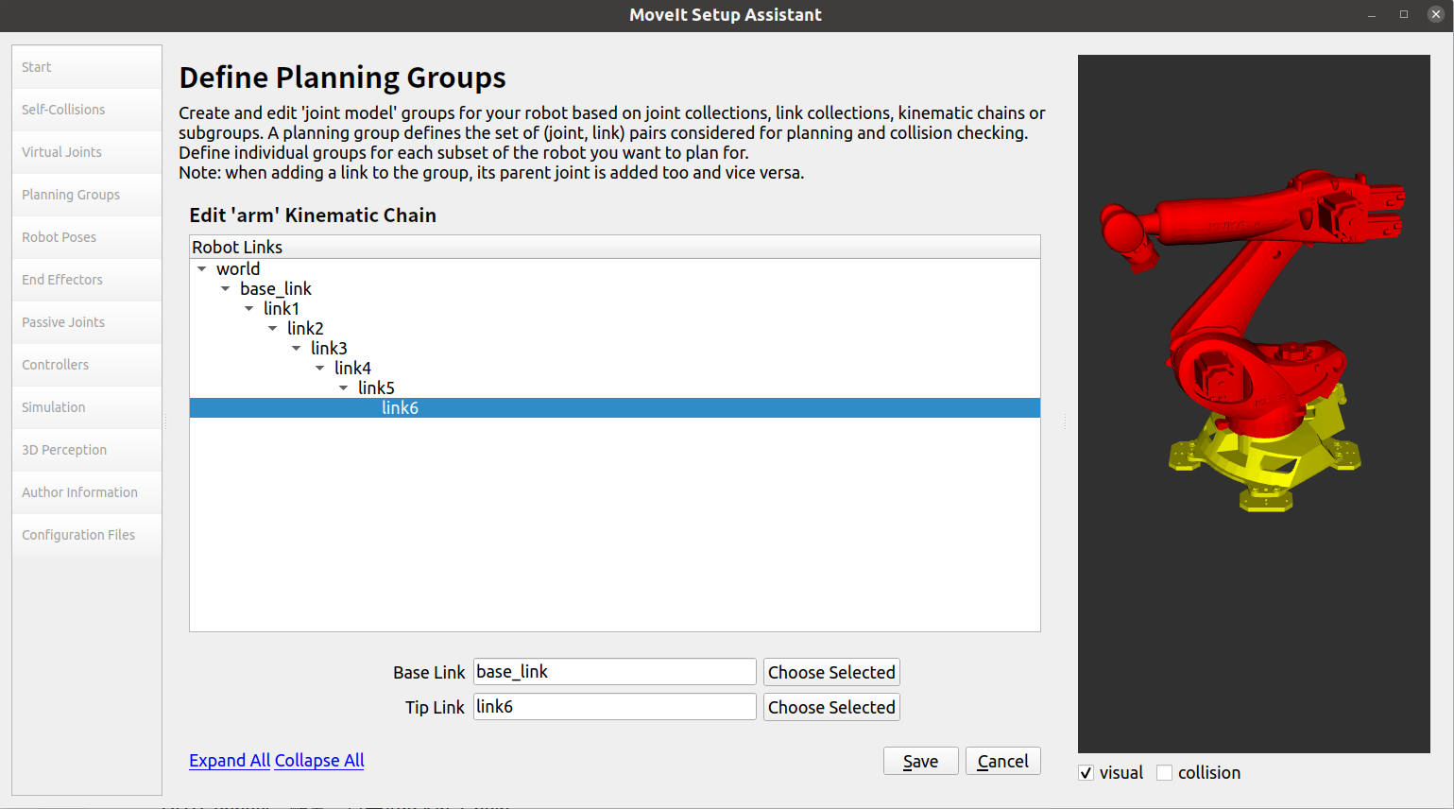The image size is (1454, 809).
Task: Select the highlighted link6 row
Action: pyautogui.click(x=615, y=408)
